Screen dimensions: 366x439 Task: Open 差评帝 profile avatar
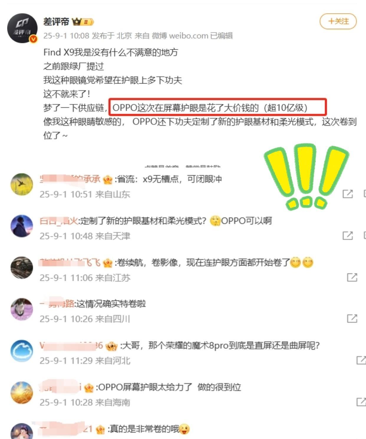22,28
